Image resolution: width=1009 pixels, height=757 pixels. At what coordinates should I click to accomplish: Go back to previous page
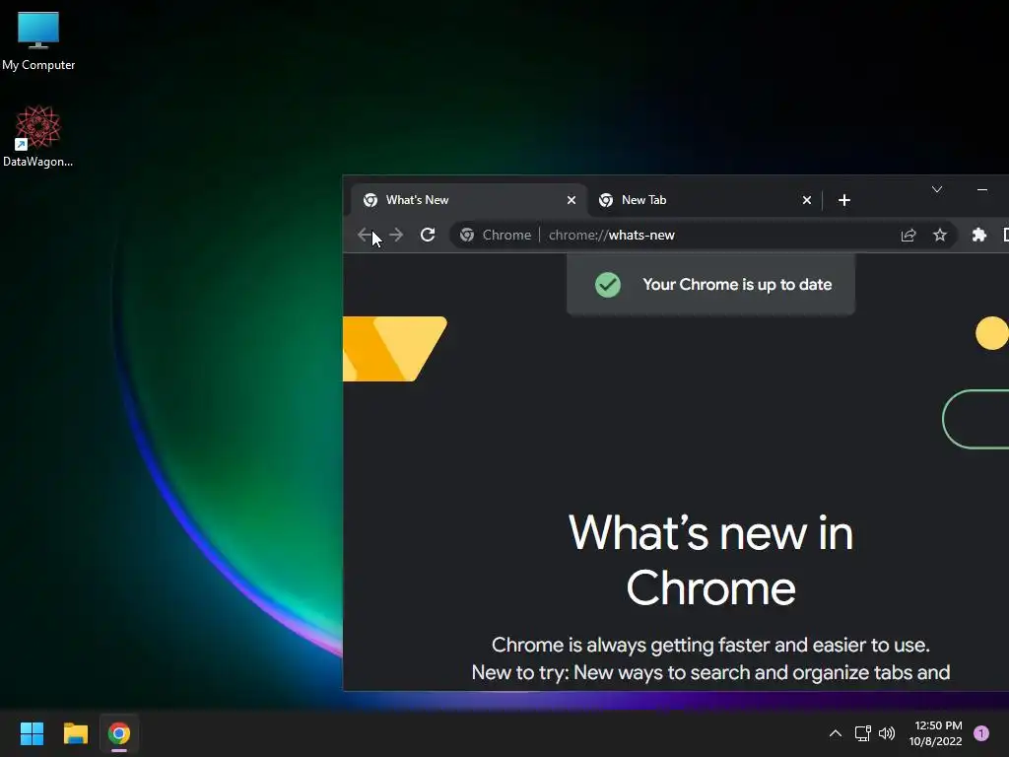pos(365,235)
